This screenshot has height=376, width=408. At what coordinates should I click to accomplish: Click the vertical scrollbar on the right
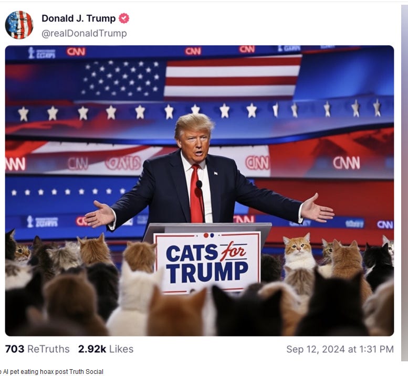coord(404,182)
